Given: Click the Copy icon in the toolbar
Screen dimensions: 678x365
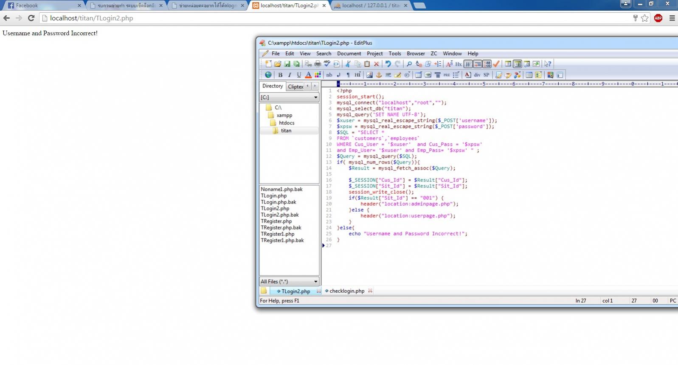Looking at the screenshot, I should click(357, 64).
